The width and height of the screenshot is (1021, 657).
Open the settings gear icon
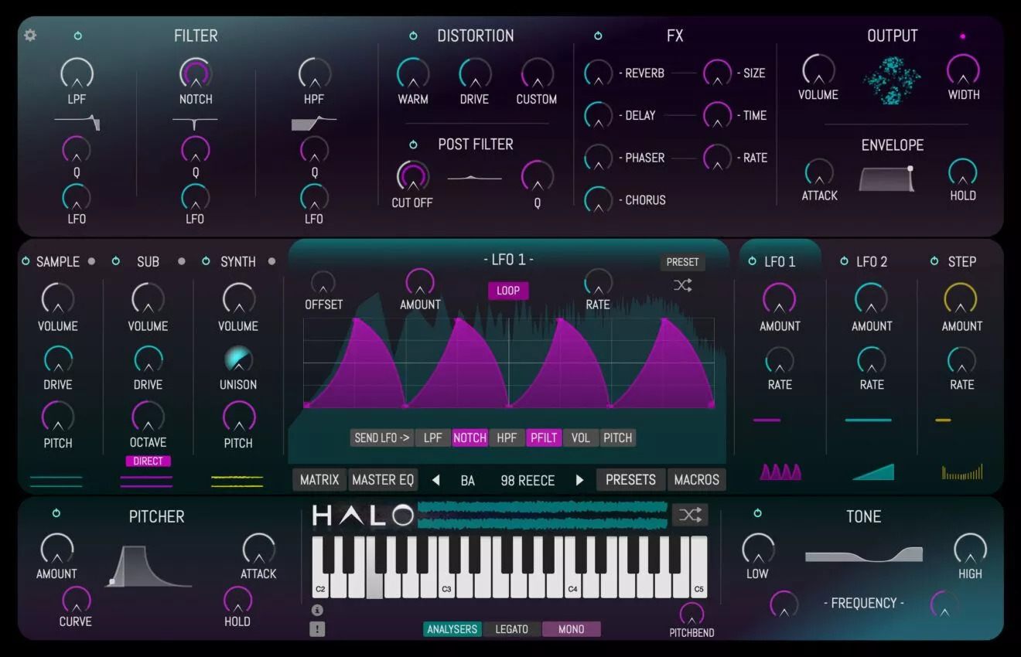click(30, 36)
